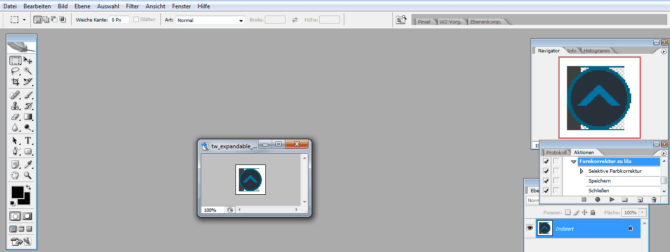Select the Hand tool

point(16,175)
